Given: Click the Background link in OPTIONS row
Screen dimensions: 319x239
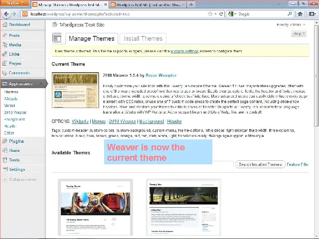Looking at the screenshot, I should [152, 121].
